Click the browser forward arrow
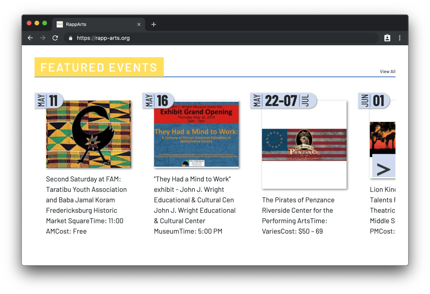The height and width of the screenshot is (294, 430). tap(42, 38)
